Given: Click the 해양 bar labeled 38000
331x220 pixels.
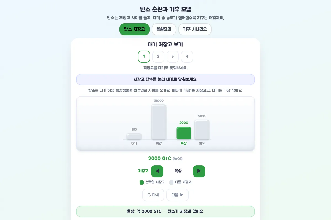Looking at the screenshot, I should coord(159,122).
